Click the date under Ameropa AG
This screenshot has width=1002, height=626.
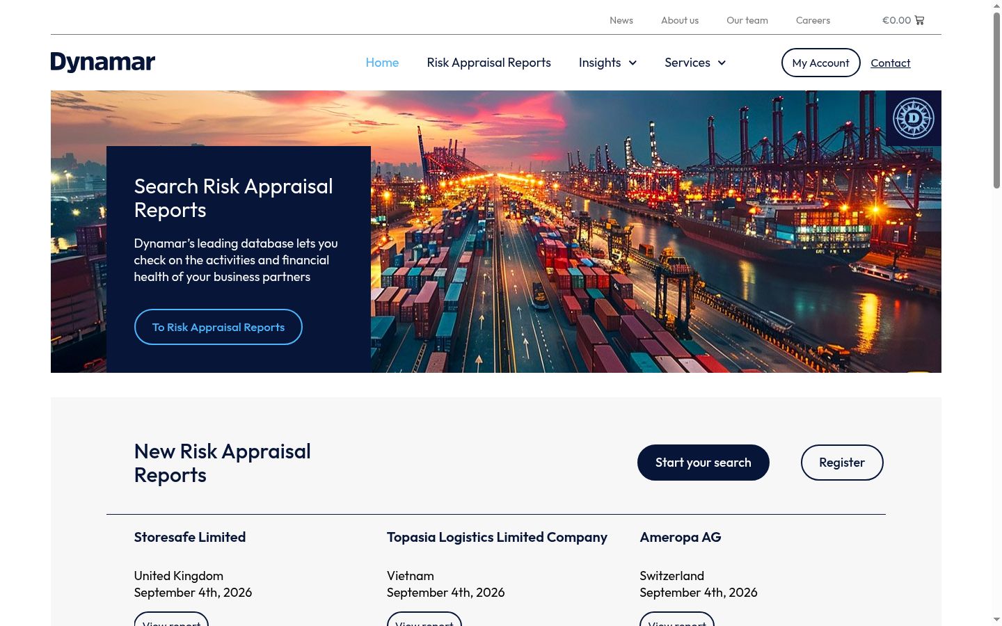tap(699, 593)
